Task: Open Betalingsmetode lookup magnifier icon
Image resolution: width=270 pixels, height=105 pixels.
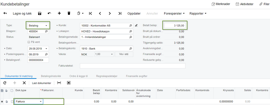Action: pos(131,37)
